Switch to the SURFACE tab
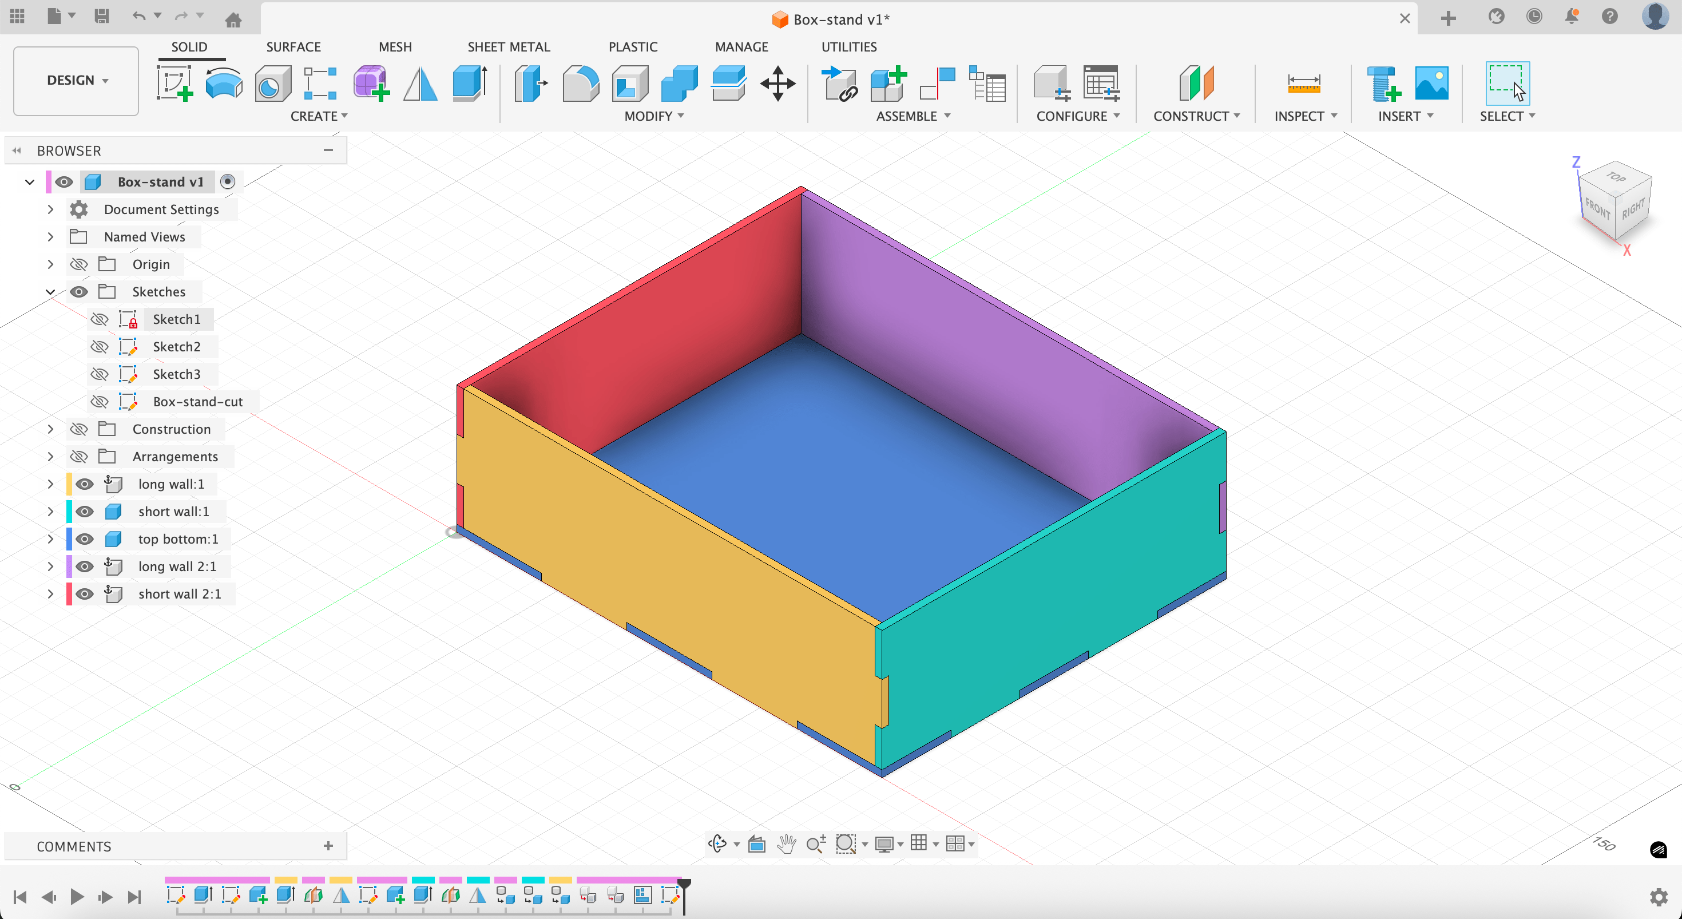 point(293,47)
